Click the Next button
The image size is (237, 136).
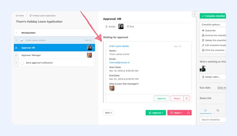tap(108, 113)
